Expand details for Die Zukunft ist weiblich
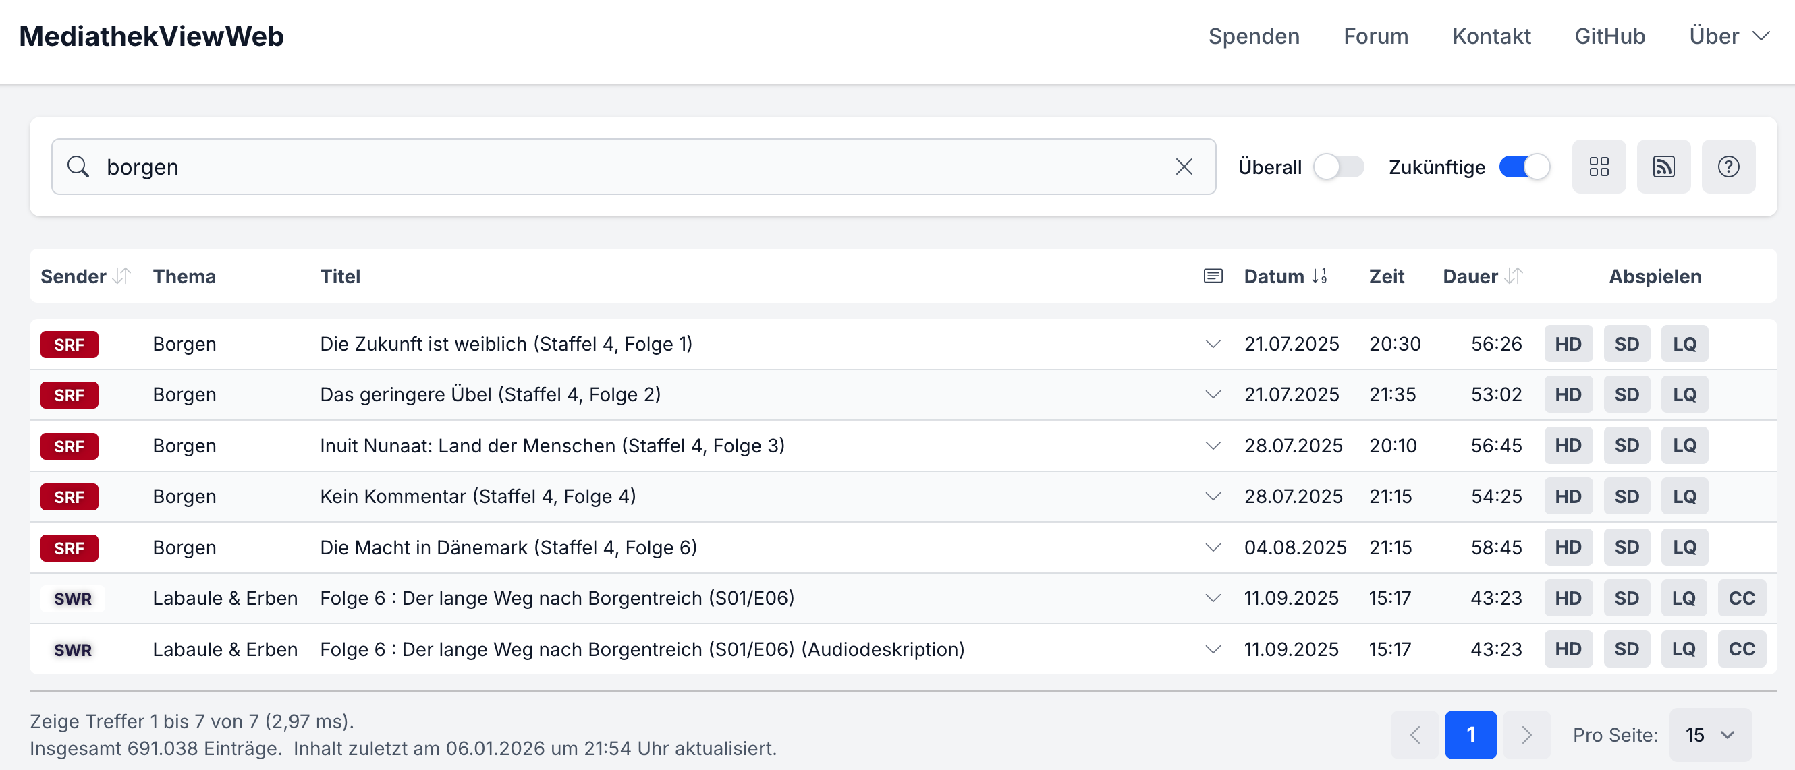 (1213, 344)
